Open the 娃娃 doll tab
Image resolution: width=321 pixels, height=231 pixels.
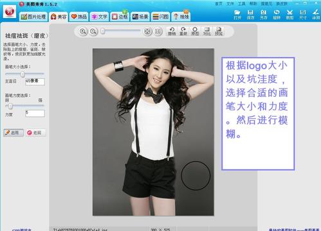pos(181,17)
